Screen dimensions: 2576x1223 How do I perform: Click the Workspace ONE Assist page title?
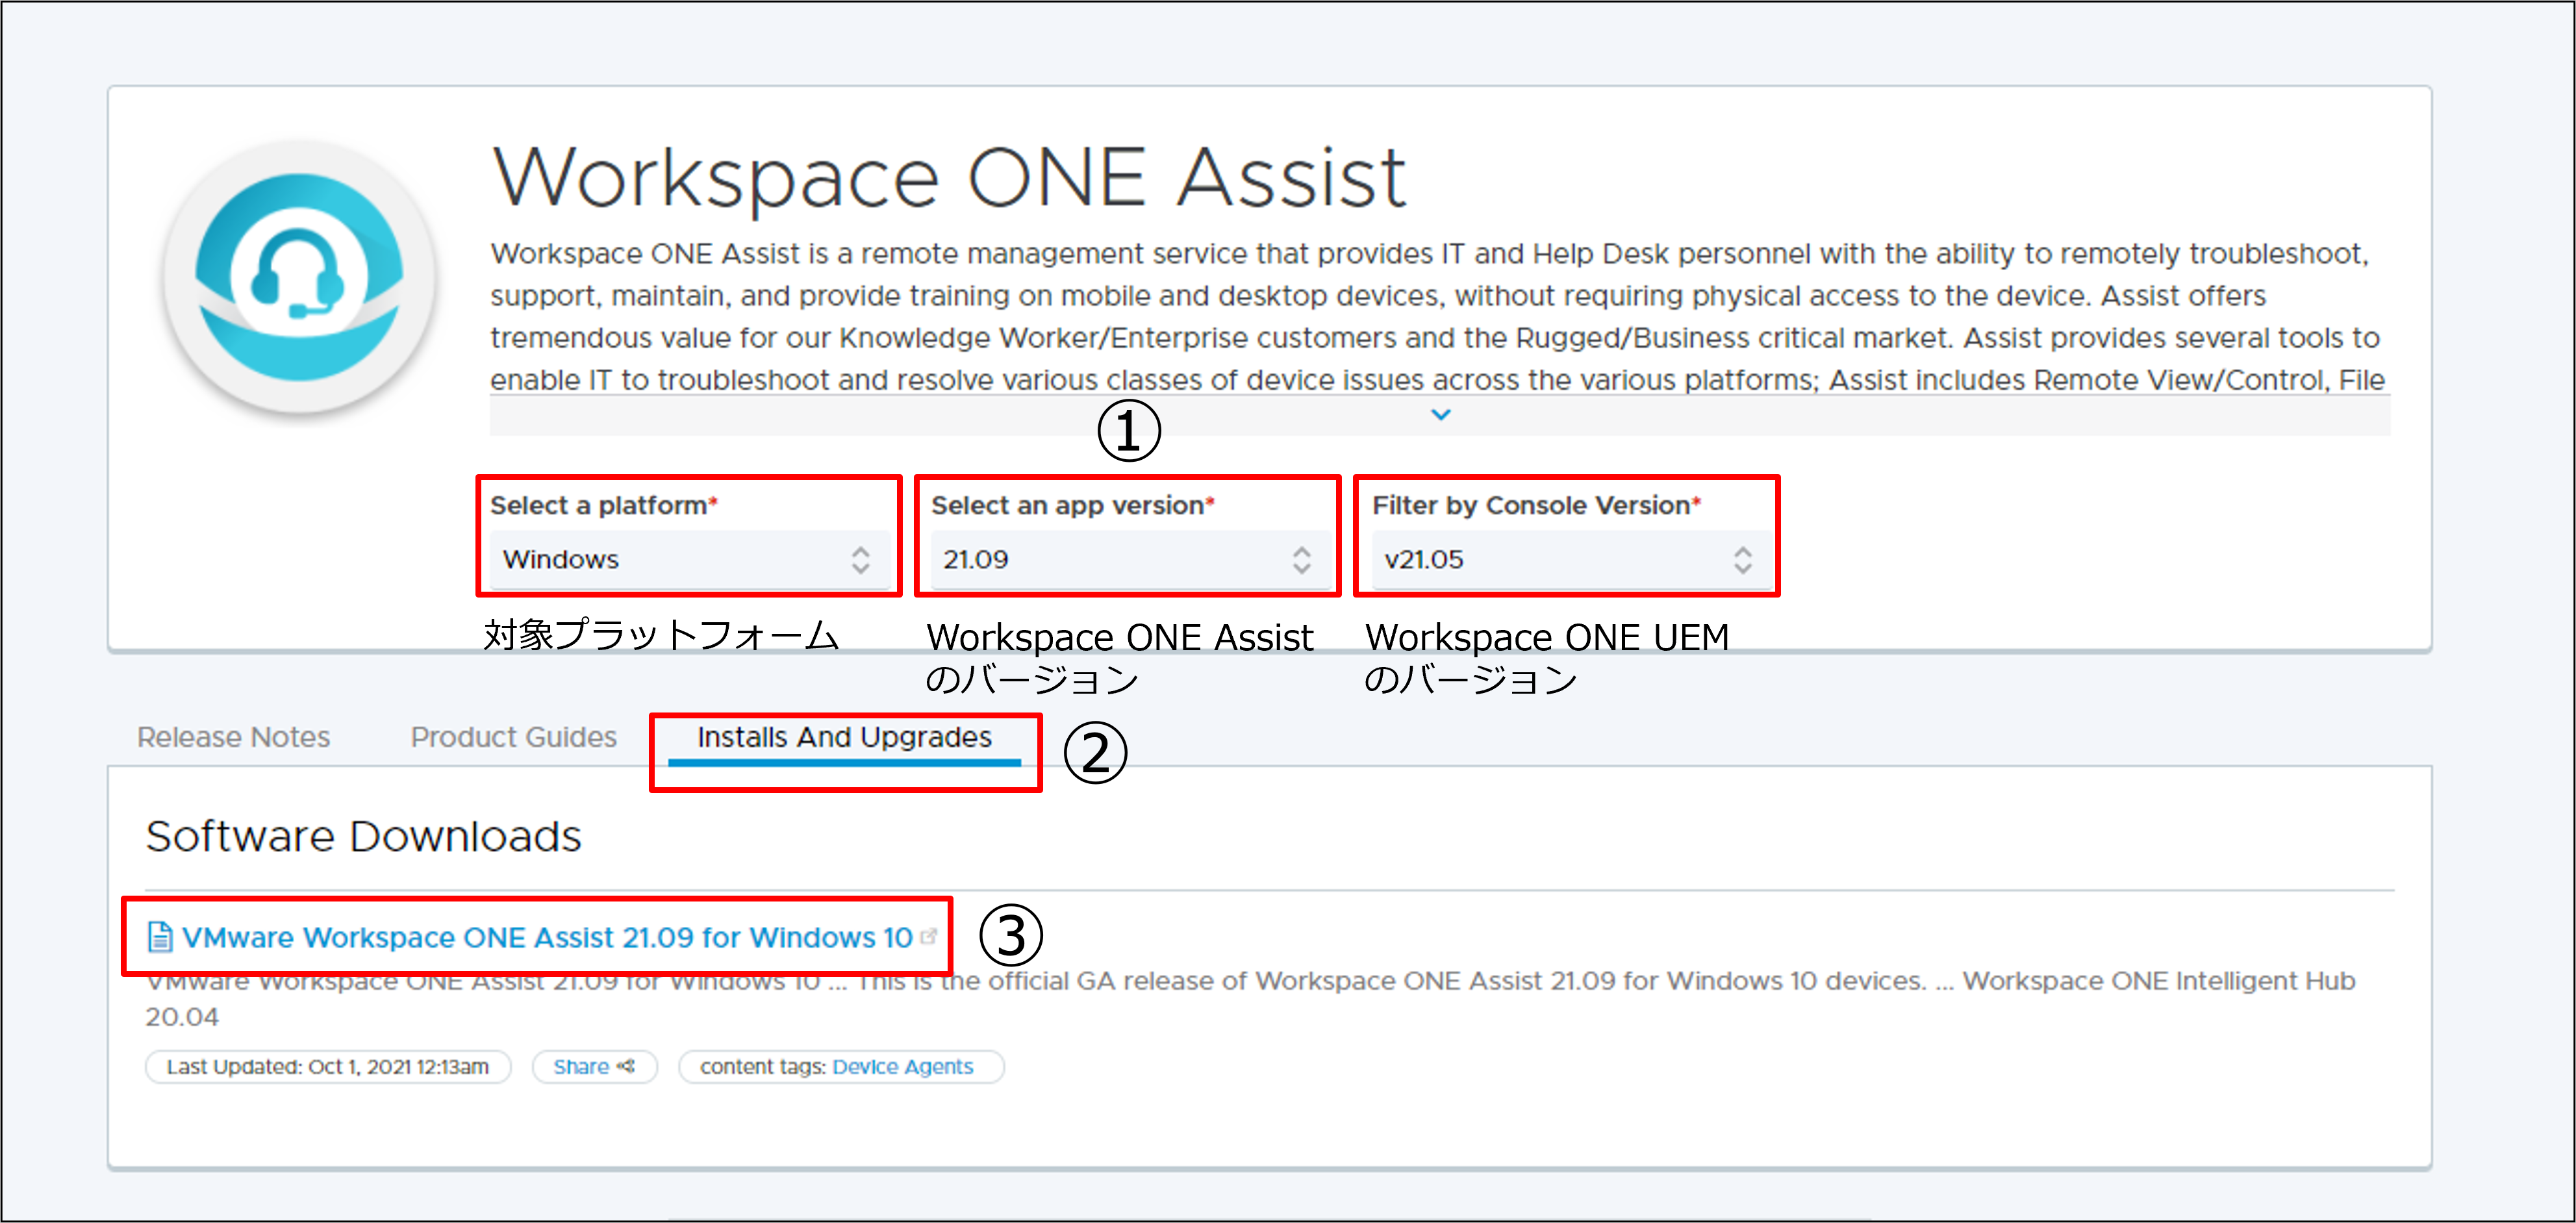(949, 178)
